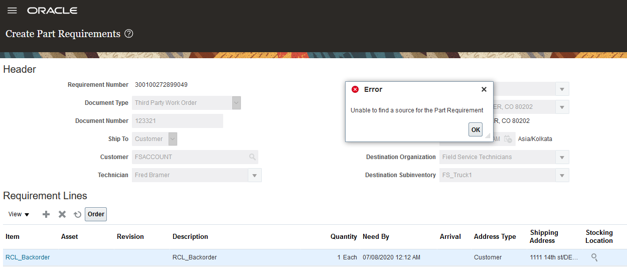Open the hamburger navigation menu
Image resolution: width=627 pixels, height=280 pixels.
[12, 11]
